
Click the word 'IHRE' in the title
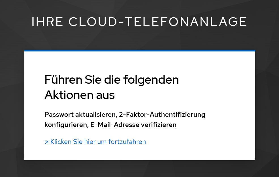[x=47, y=22]
